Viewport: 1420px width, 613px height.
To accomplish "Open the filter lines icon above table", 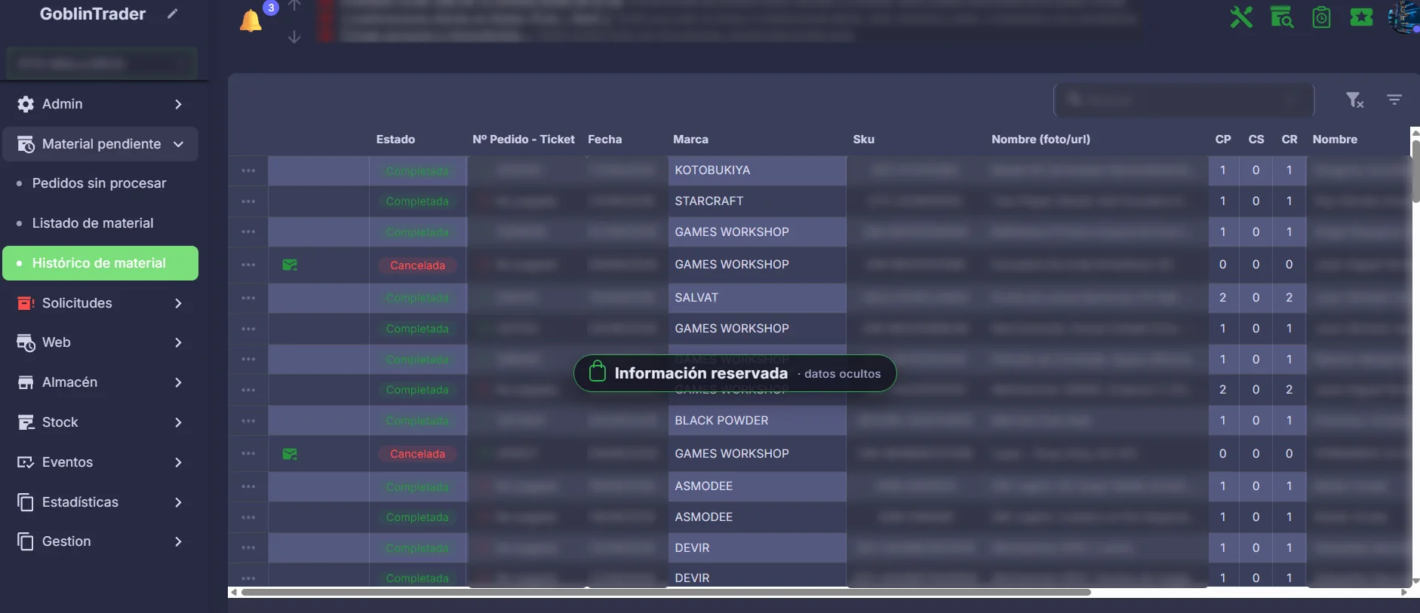I will [1394, 100].
